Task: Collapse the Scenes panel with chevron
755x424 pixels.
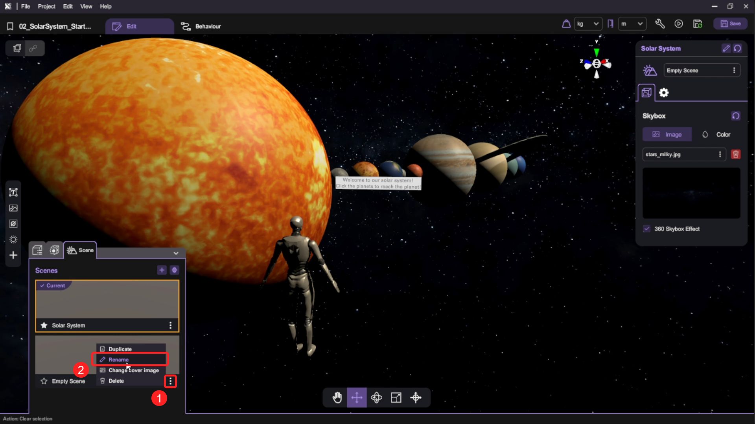Action: 176,253
